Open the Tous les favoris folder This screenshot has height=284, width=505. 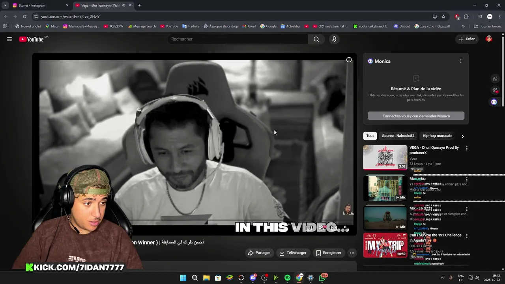488,26
